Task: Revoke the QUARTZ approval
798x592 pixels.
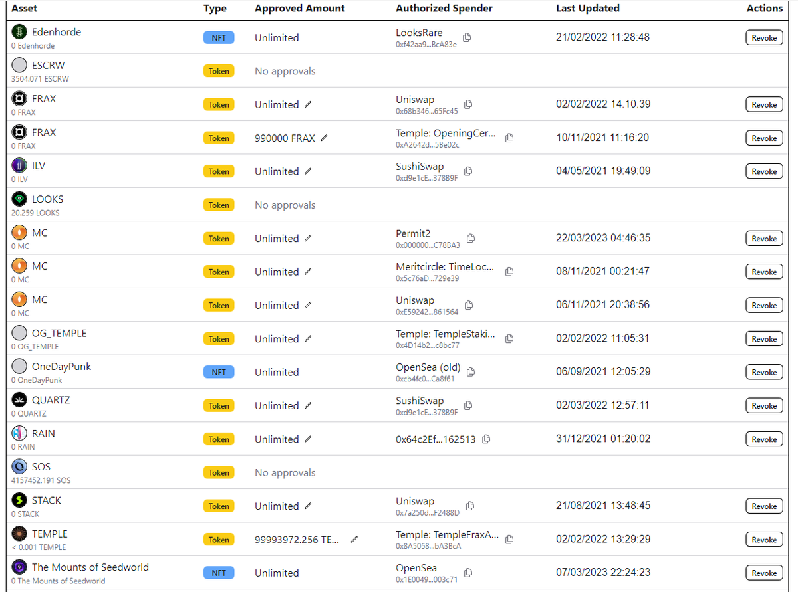Action: [764, 405]
